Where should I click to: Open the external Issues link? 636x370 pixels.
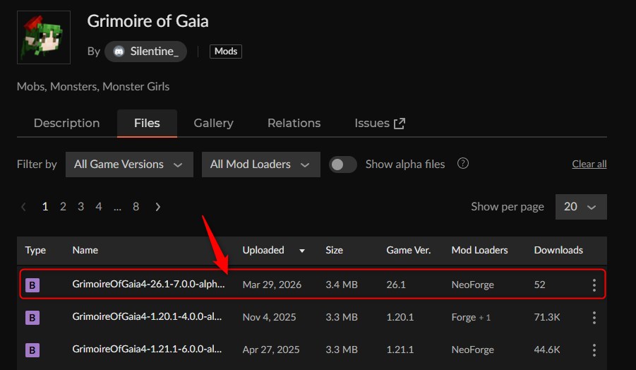(x=380, y=123)
